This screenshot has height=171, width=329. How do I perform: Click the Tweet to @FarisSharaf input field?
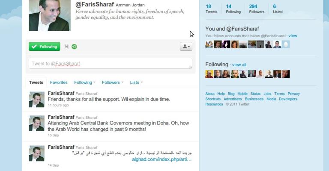pos(111,63)
